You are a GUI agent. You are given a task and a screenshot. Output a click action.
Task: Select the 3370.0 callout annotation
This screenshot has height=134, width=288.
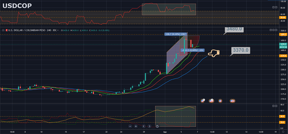pyautogui.click(x=240, y=50)
